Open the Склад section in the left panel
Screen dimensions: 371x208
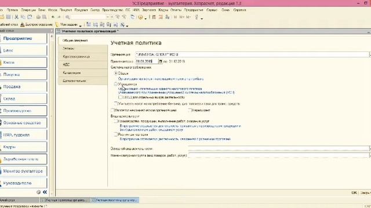tap(23, 99)
